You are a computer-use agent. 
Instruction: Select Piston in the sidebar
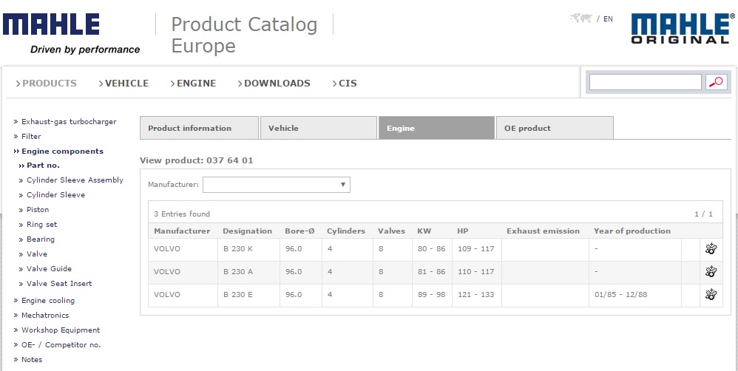point(38,210)
